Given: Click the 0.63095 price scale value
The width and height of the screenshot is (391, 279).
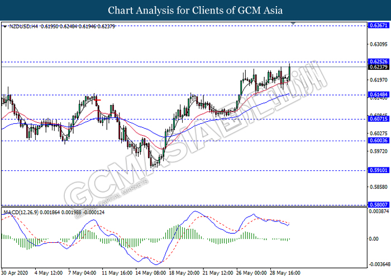Looking at the screenshot, I should (379, 44).
